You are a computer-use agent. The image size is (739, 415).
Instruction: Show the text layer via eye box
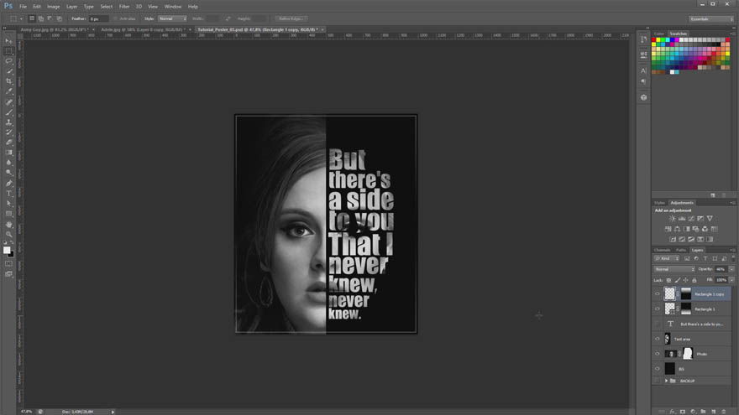click(658, 324)
